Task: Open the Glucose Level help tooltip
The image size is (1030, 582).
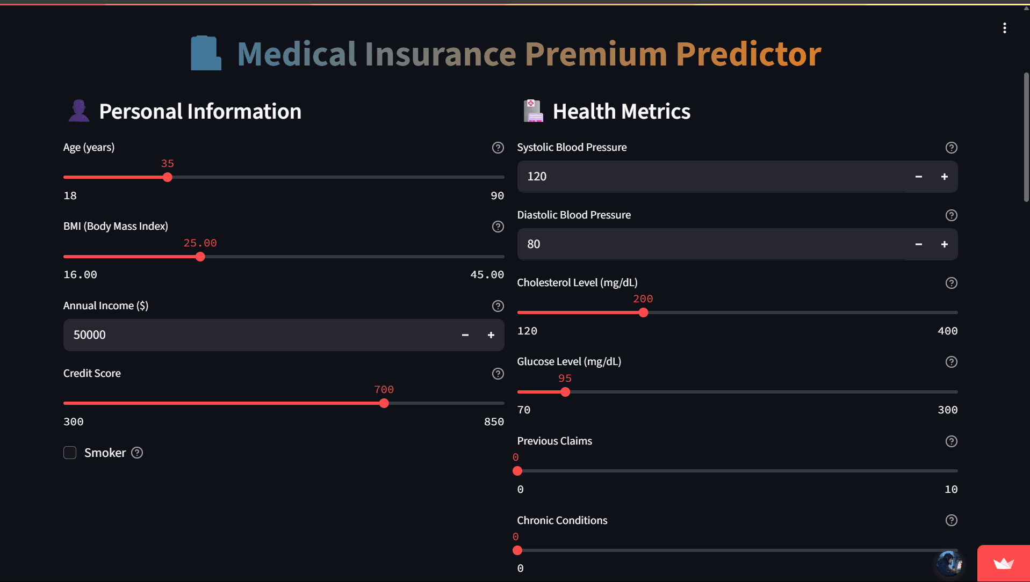Action: point(951,362)
